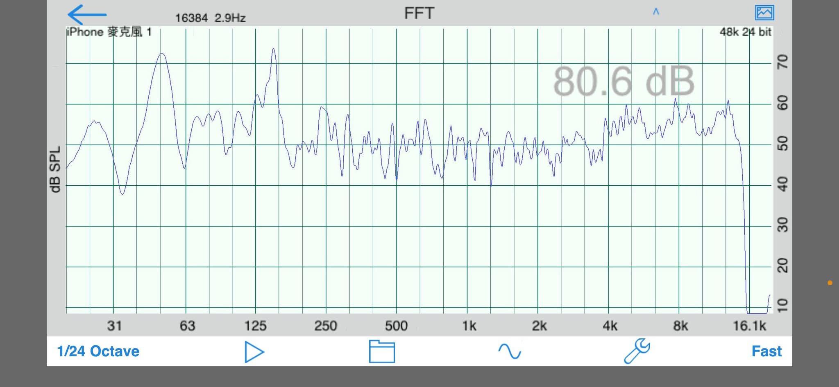Image resolution: width=839 pixels, height=387 pixels.
Task: Click the 31 Hz frequency axis label
Action: [114, 326]
